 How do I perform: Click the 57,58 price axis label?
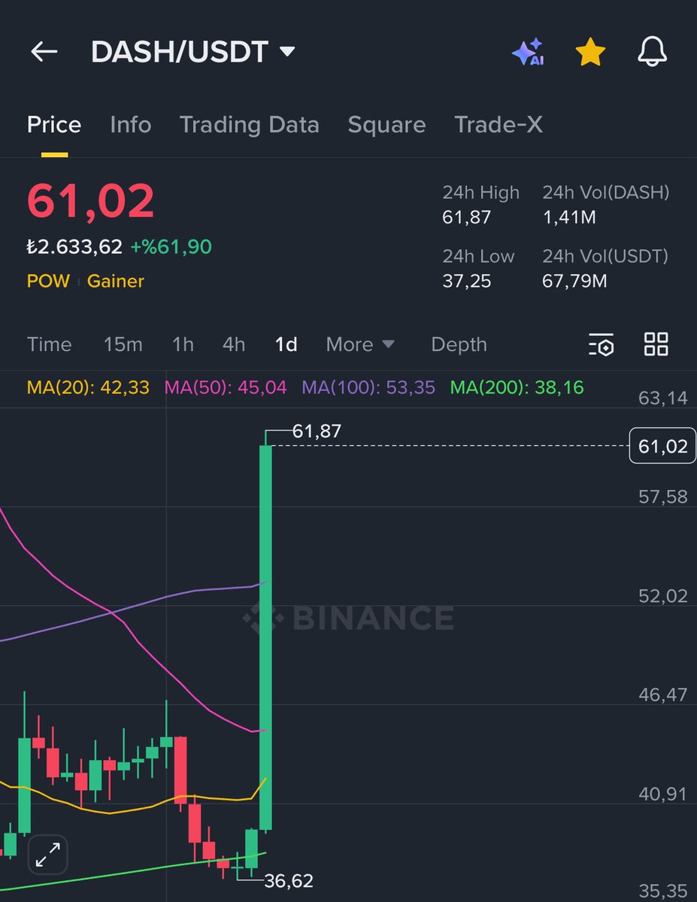pos(662,496)
